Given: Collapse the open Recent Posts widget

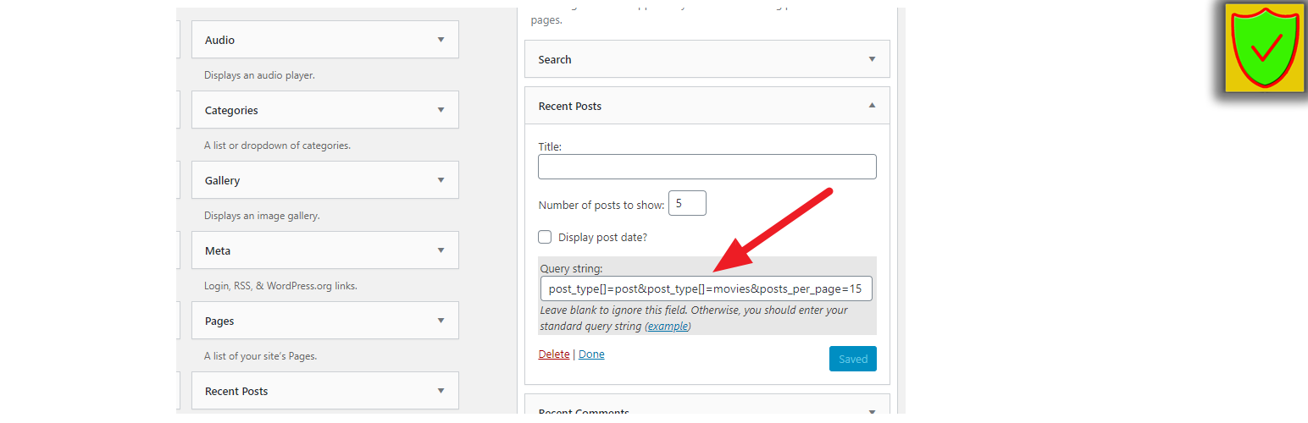Looking at the screenshot, I should [872, 106].
